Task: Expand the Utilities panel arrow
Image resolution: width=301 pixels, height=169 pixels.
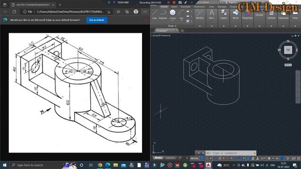Action: point(271,26)
